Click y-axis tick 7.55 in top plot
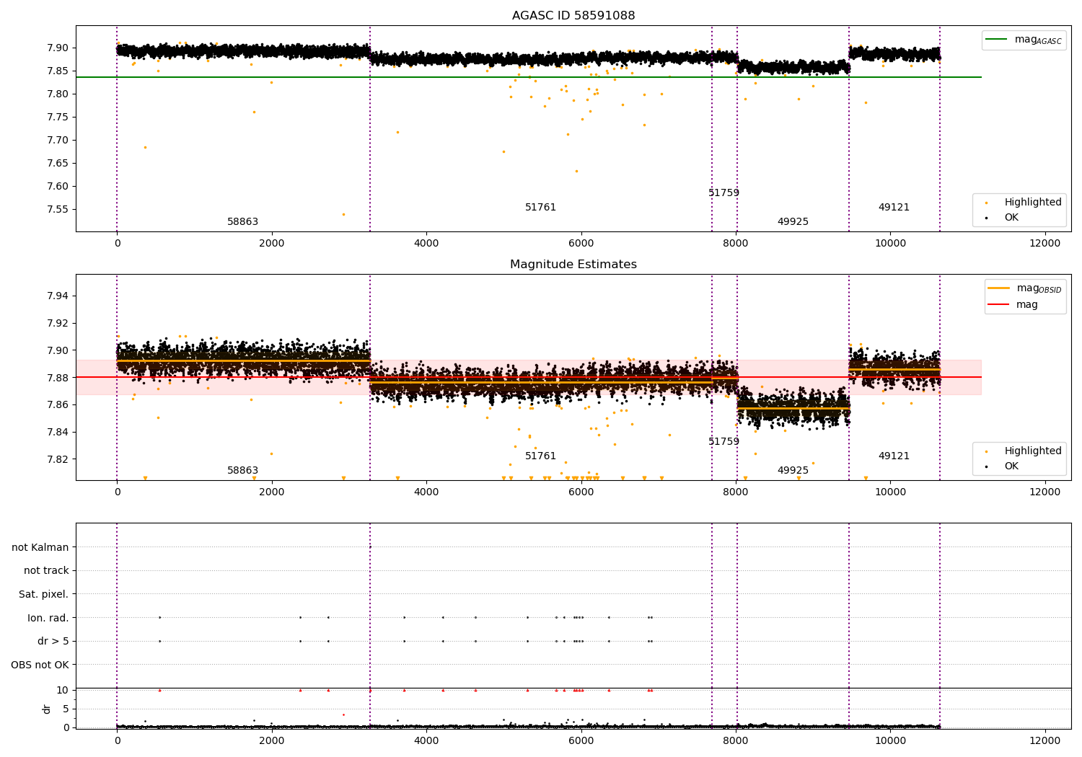Screen dimensions: 1082x757 pyautogui.click(x=58, y=210)
